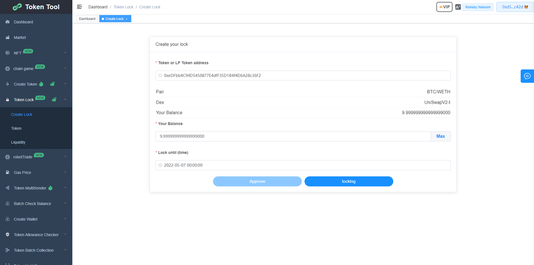Click the Create your lock heading
This screenshot has height=265, width=534.
click(171, 44)
